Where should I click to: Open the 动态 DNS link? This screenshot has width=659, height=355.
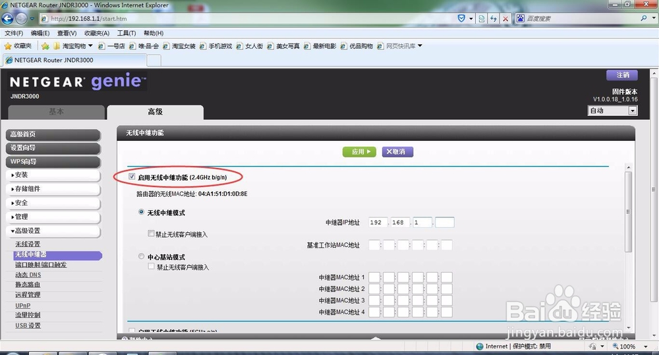tap(28, 275)
